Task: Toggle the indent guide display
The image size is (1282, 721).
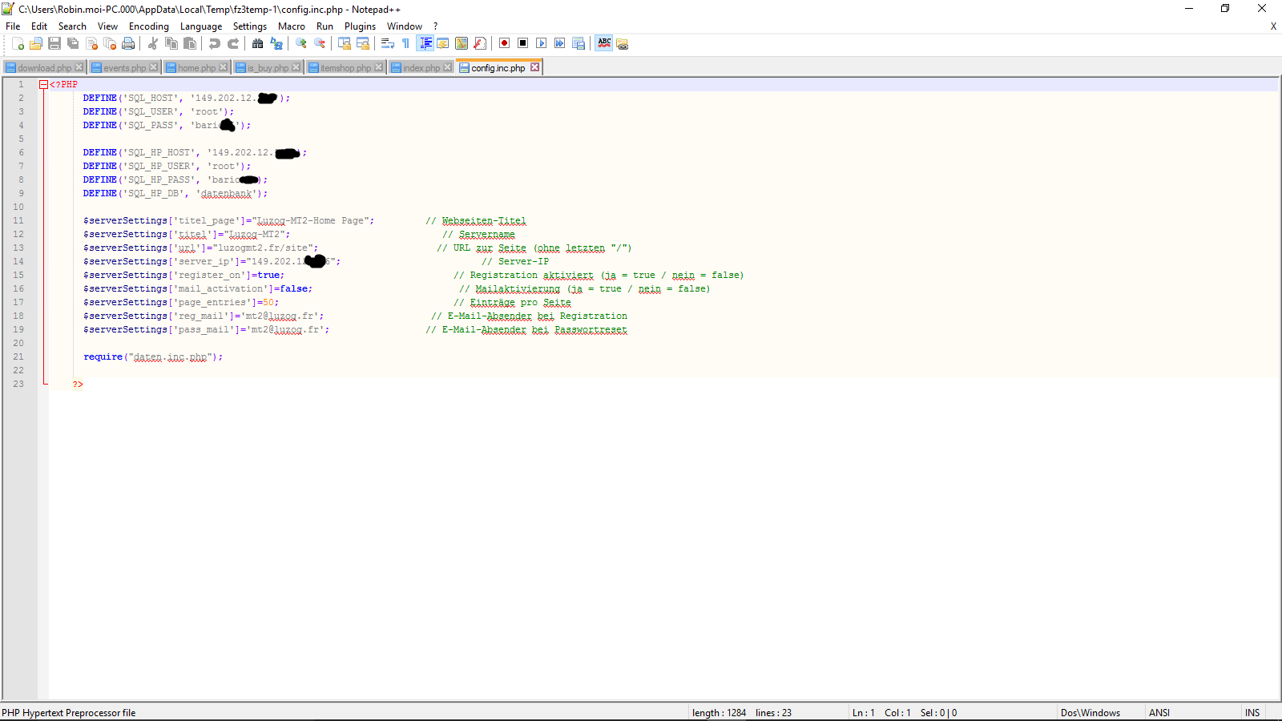Action: click(x=425, y=43)
